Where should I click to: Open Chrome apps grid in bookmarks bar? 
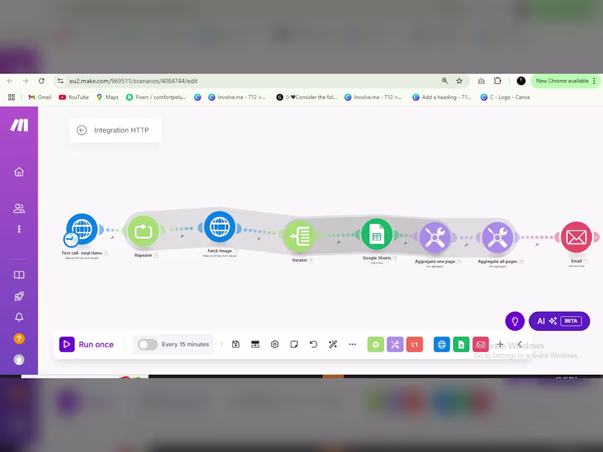pyautogui.click(x=12, y=97)
